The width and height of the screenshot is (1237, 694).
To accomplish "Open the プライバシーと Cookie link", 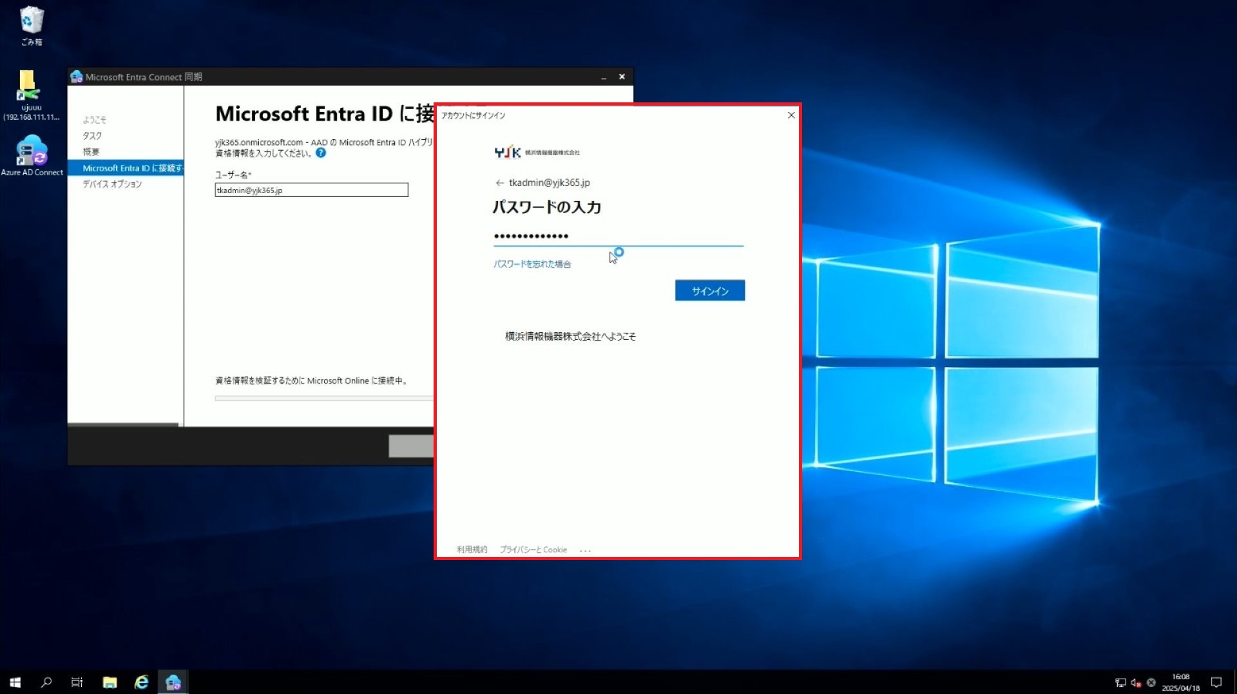I will (x=533, y=550).
